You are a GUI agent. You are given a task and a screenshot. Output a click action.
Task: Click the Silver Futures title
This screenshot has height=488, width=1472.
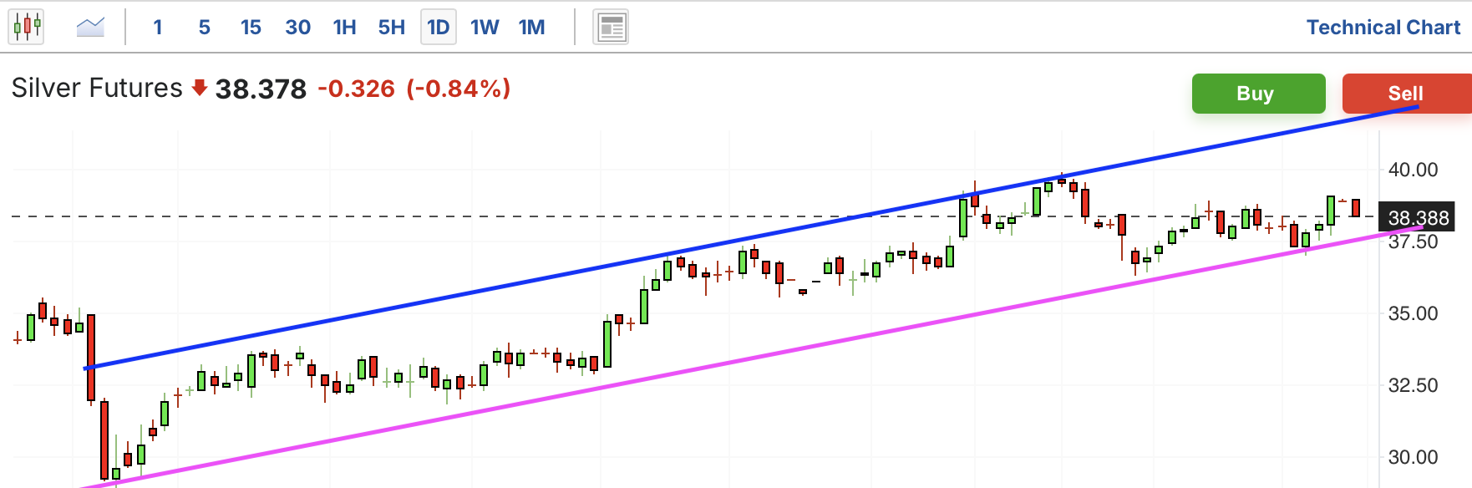pyautogui.click(x=97, y=88)
